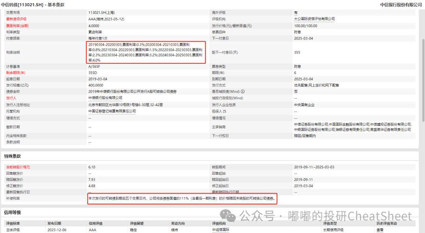
Task: Click issue size value 400.0000
Action: [96, 85]
